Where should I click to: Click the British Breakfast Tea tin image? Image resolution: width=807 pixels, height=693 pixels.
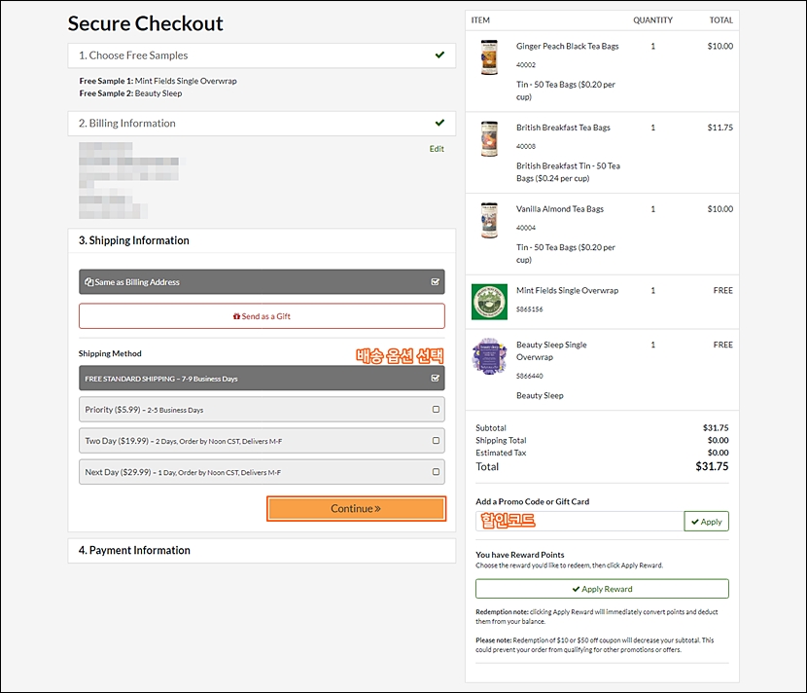point(489,138)
